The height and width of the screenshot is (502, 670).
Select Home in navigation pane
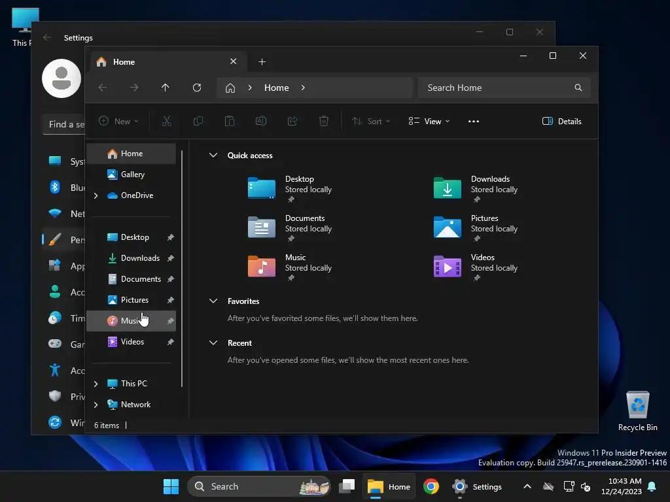coord(131,154)
